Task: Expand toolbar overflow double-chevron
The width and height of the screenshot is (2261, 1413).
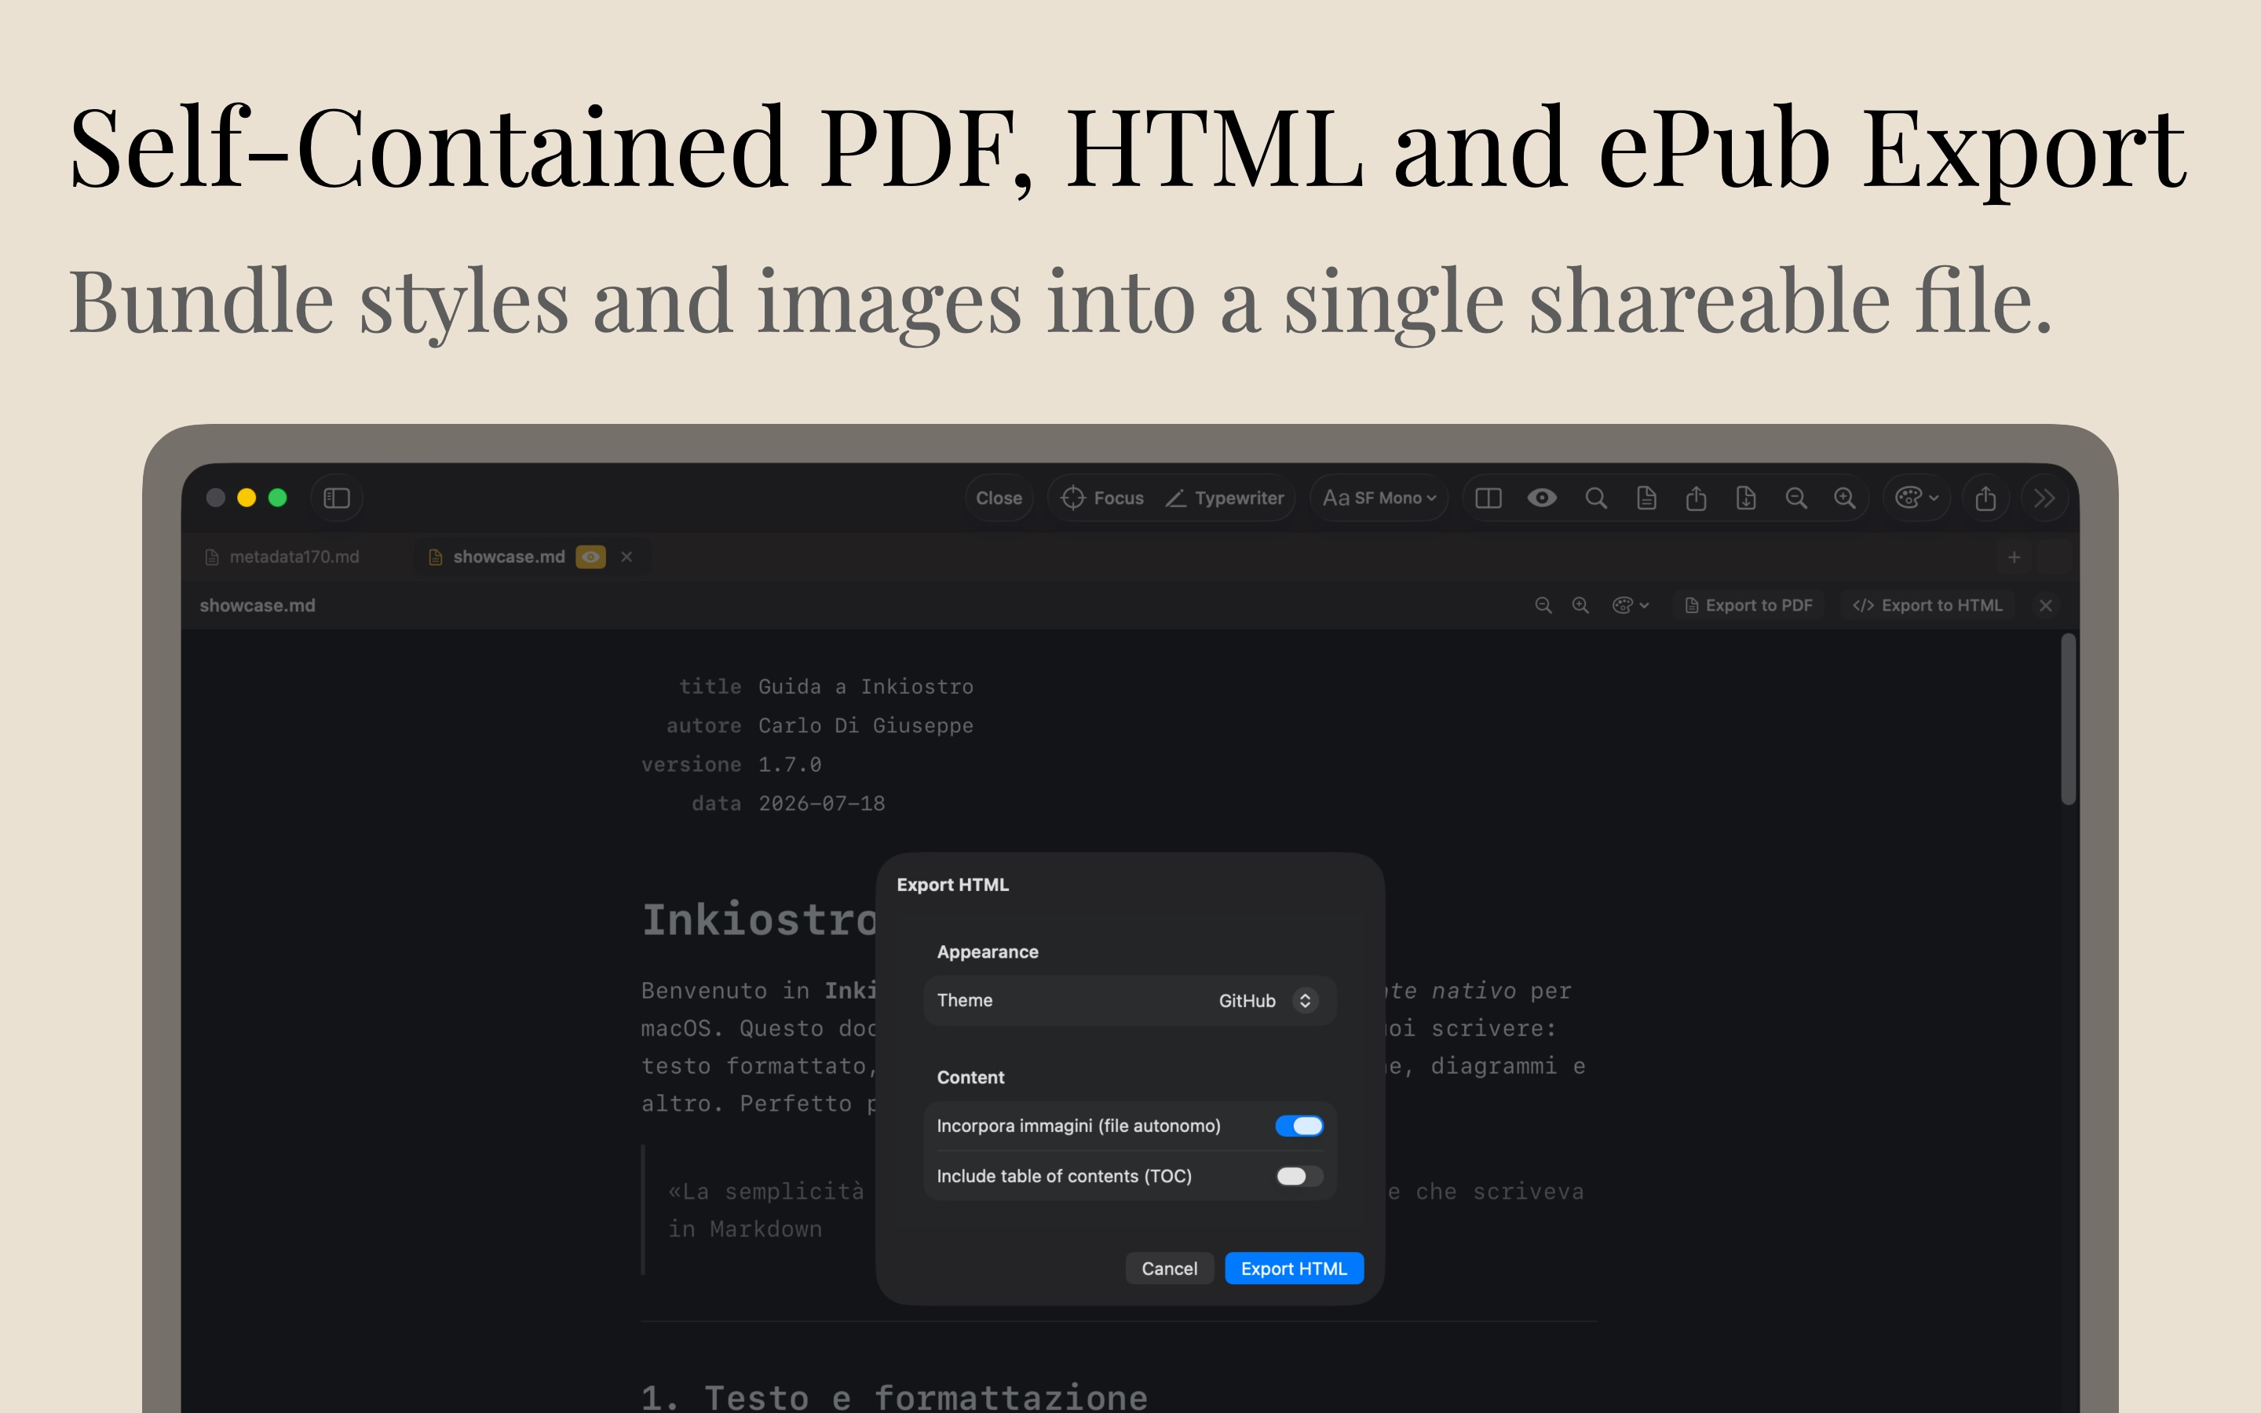Action: 2044,498
